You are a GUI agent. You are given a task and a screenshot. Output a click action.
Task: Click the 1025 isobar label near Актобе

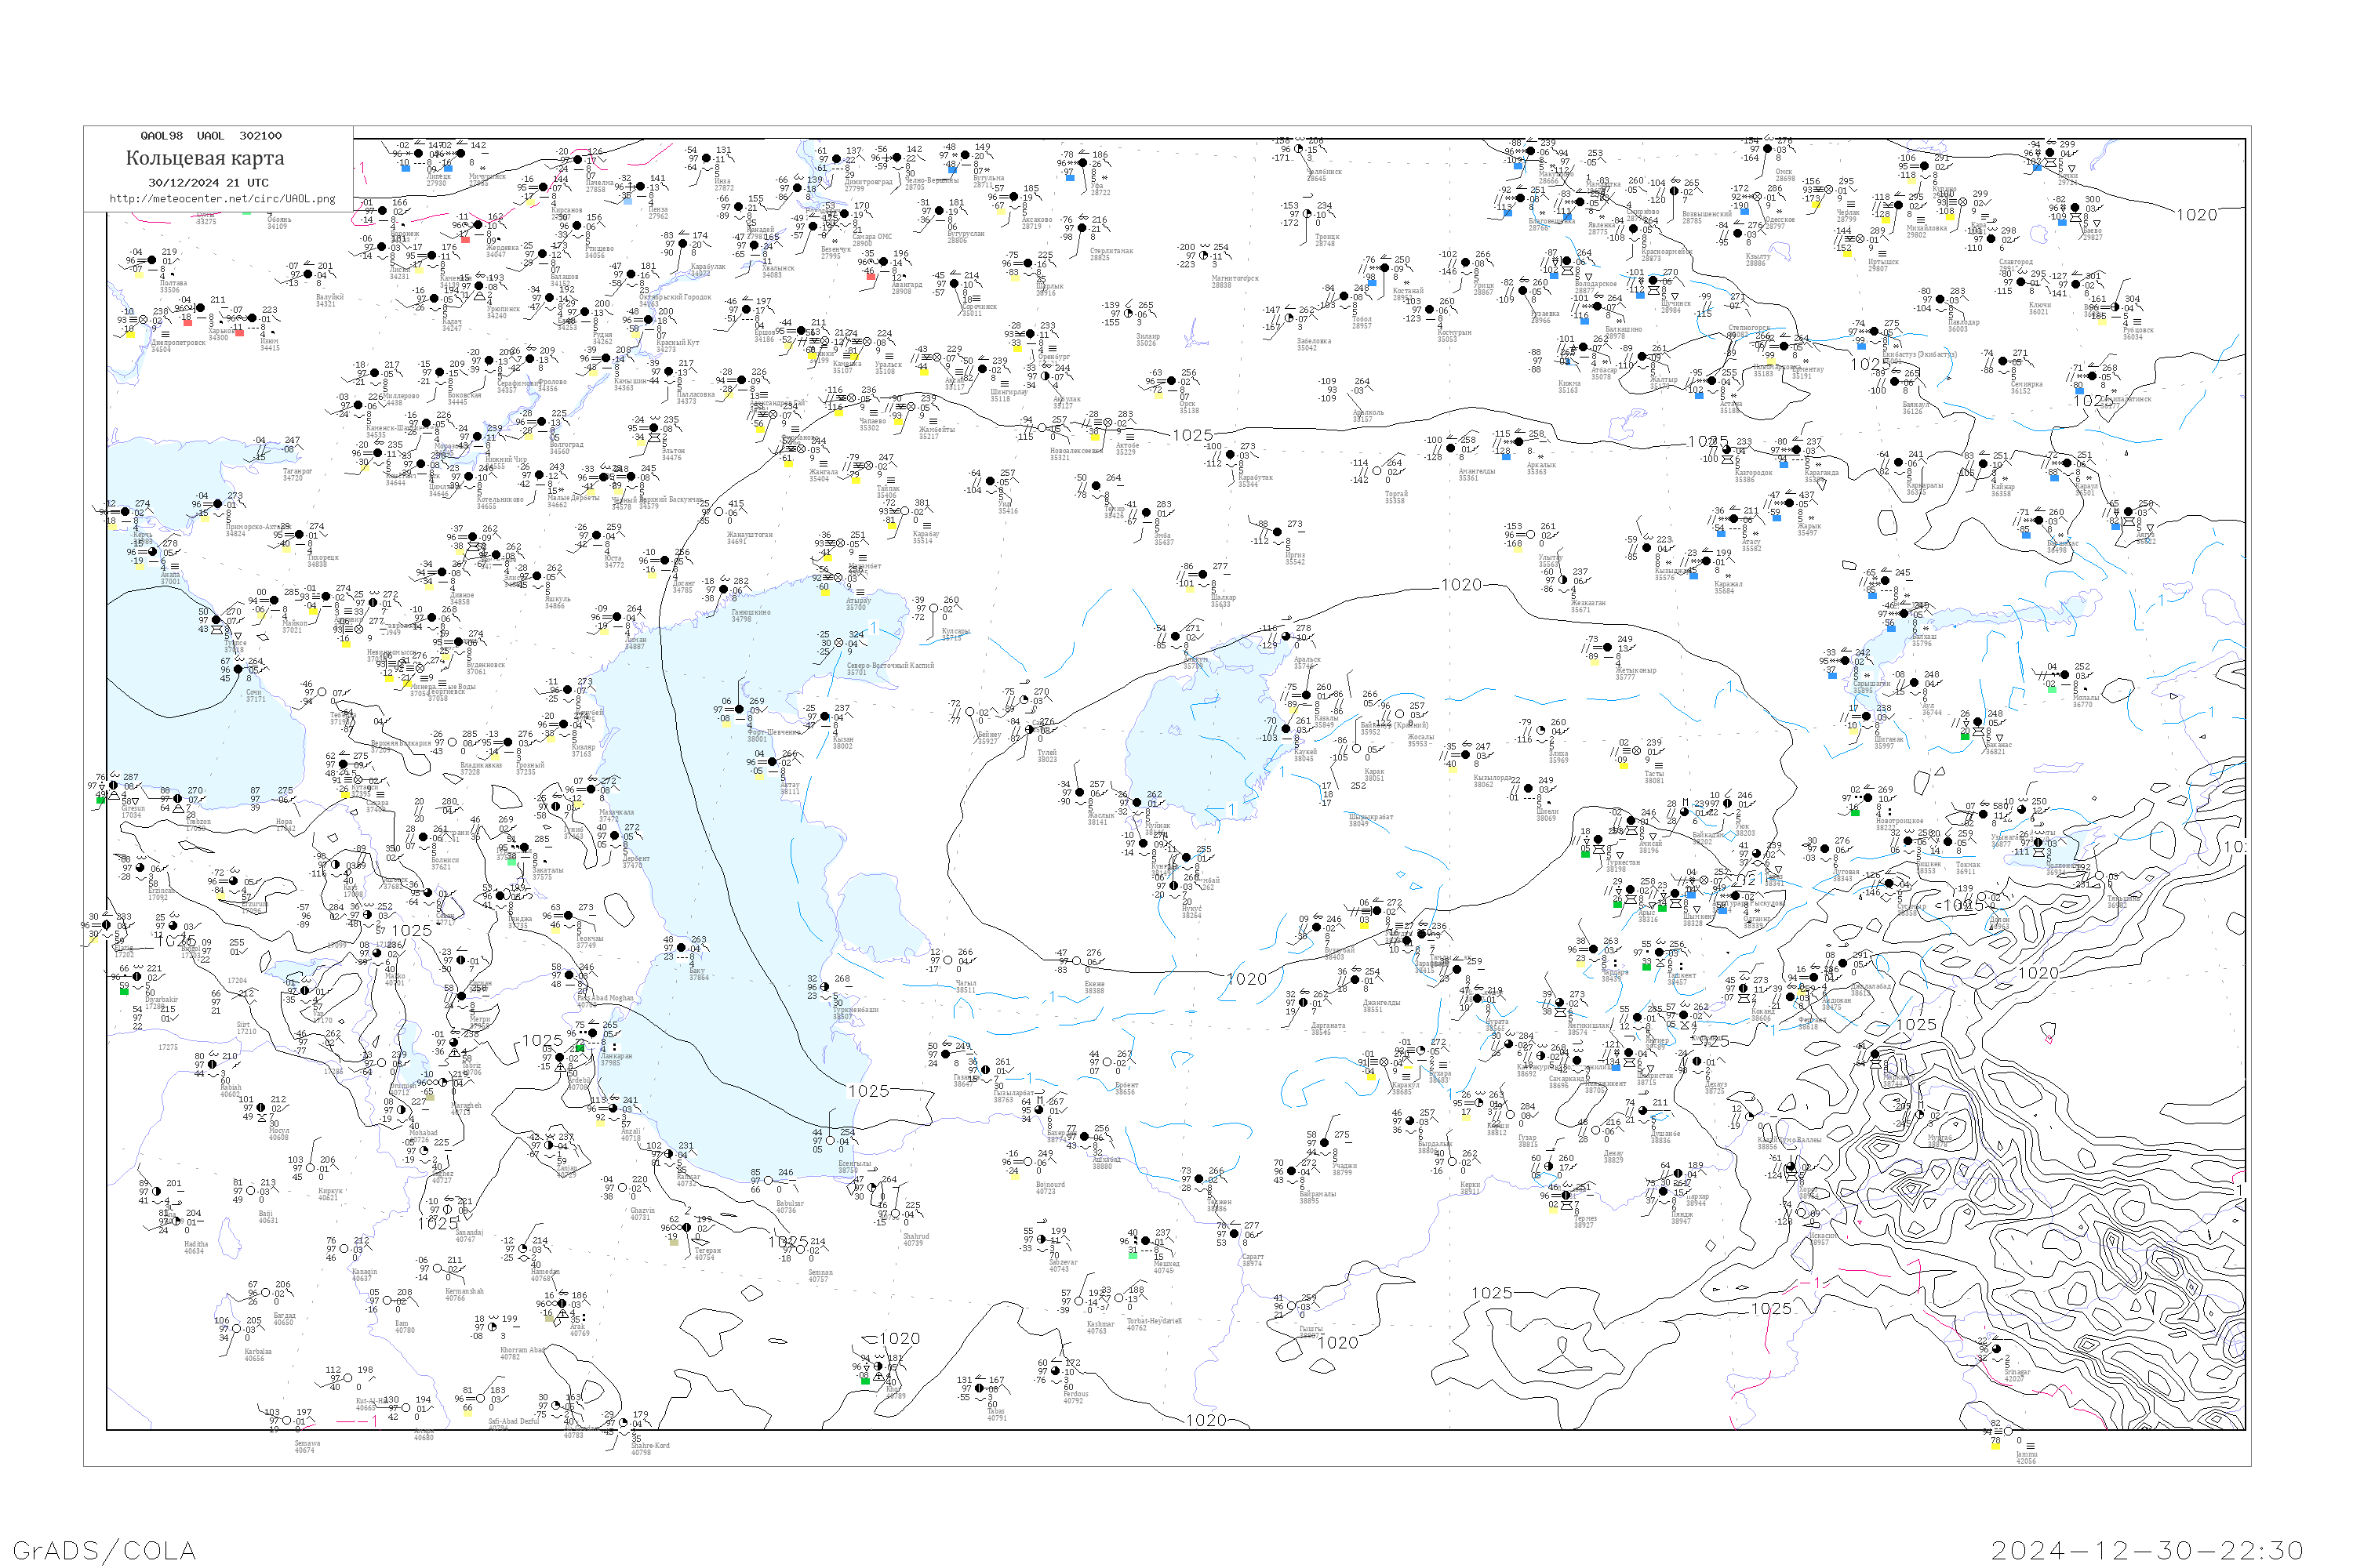1192,435
